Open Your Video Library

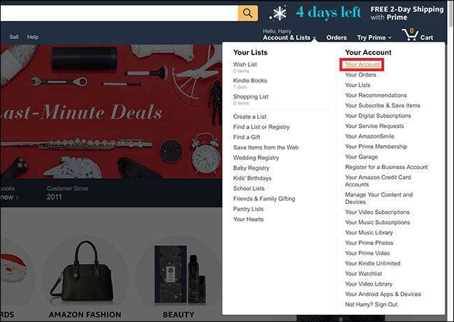click(369, 284)
